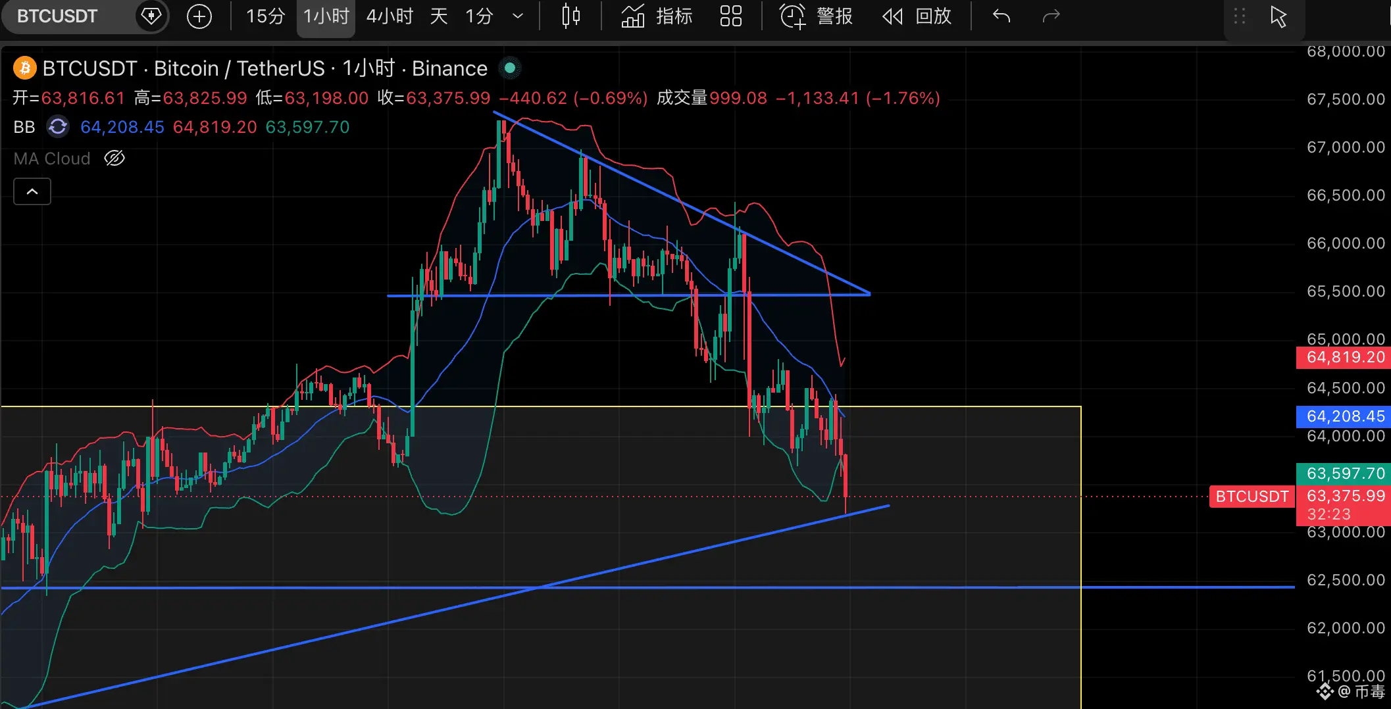Click the BB indicator refresh icon

[x=58, y=126]
